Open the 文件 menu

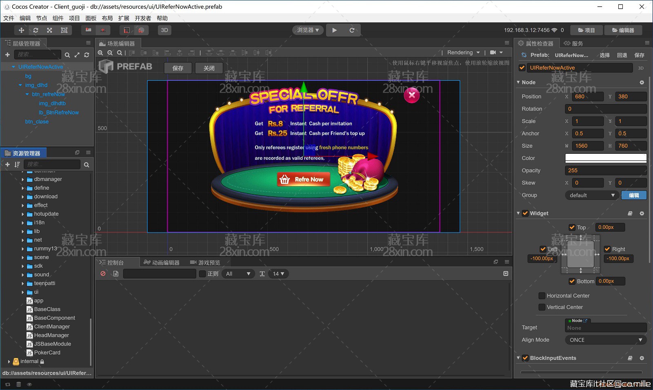(9, 18)
